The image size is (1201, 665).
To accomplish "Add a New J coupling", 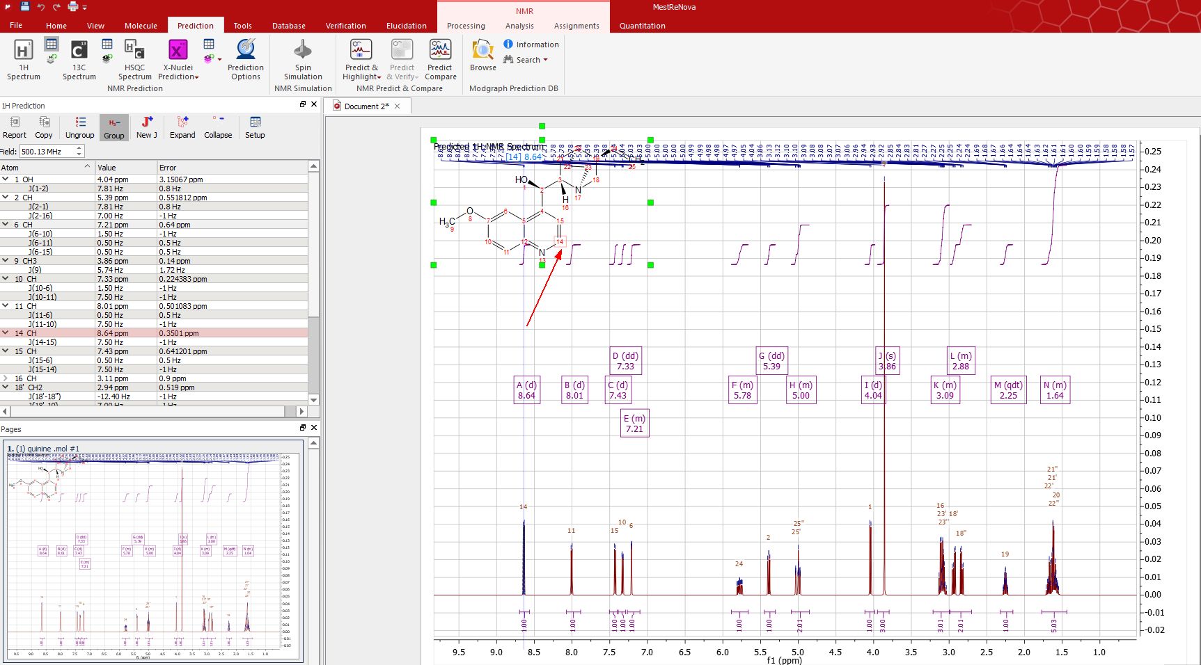I will coord(146,127).
